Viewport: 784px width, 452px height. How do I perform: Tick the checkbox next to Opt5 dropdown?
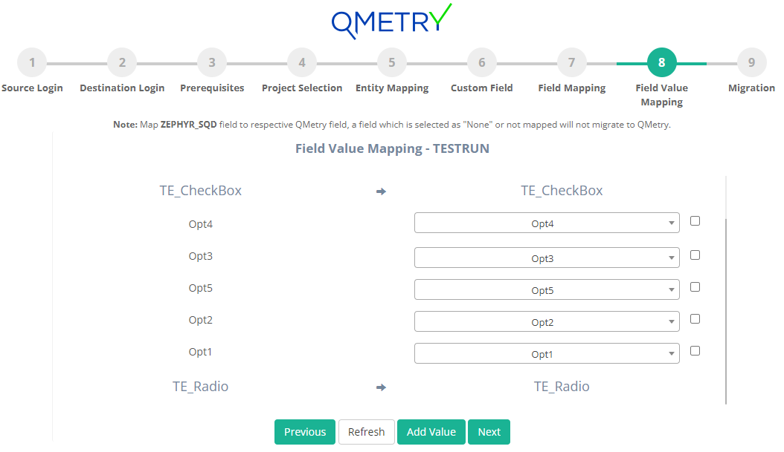coord(695,287)
